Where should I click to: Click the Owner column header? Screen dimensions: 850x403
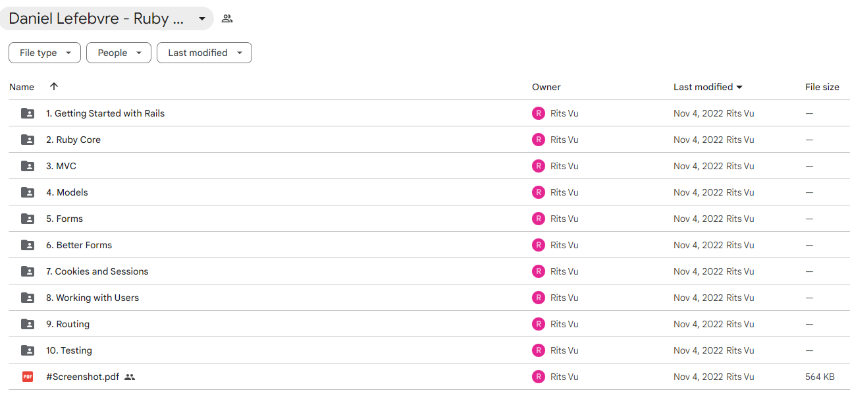coord(546,87)
